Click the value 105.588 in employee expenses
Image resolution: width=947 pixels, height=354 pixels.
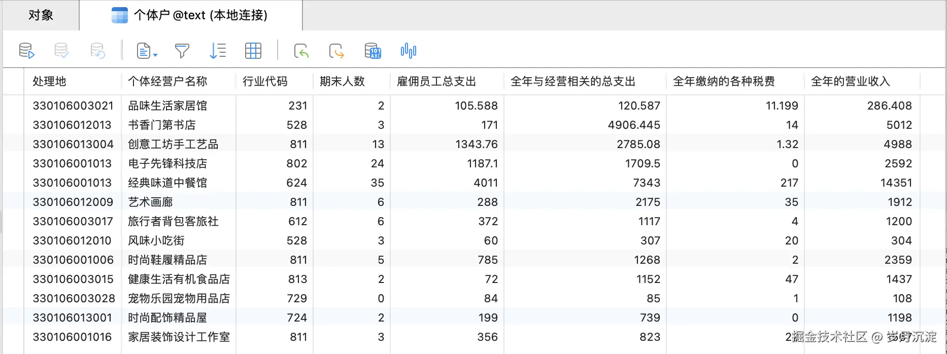click(476, 105)
